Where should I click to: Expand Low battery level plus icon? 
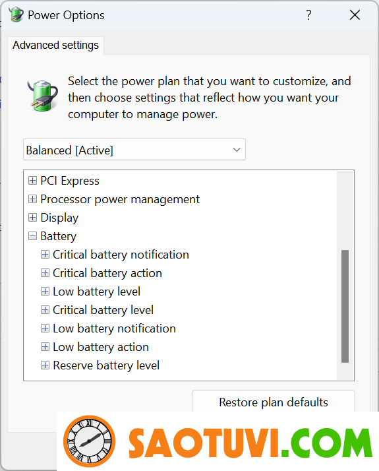(45, 292)
